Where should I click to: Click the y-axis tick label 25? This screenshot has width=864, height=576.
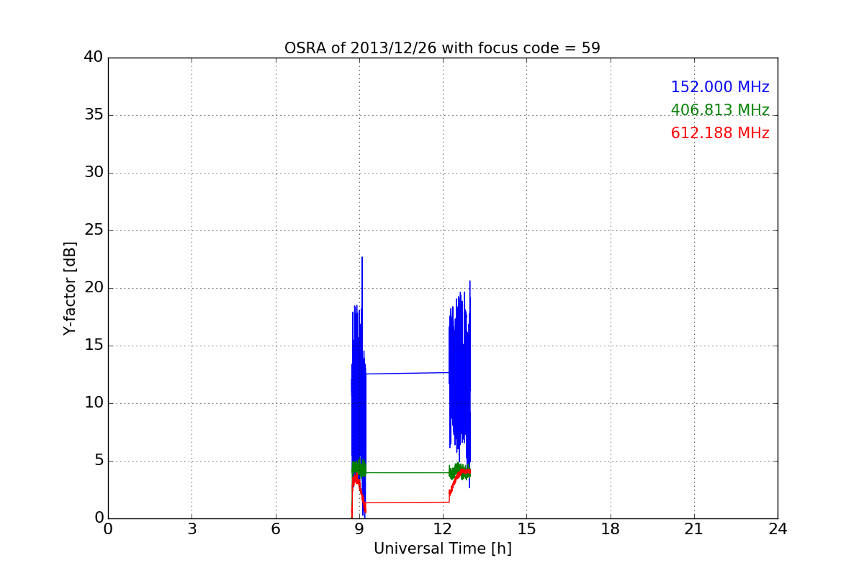94,230
